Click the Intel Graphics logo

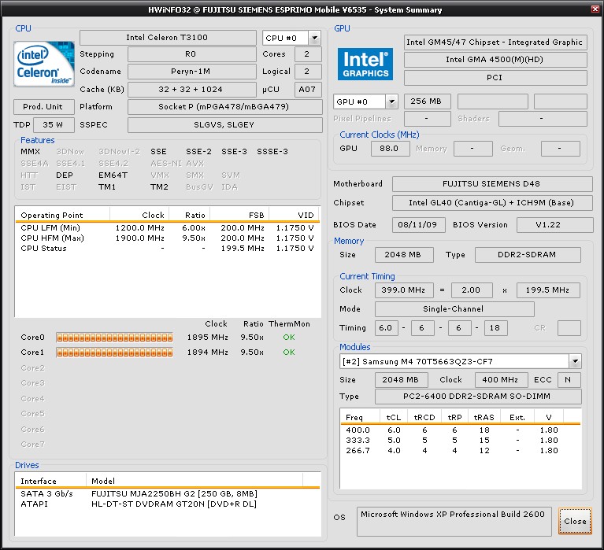(365, 64)
